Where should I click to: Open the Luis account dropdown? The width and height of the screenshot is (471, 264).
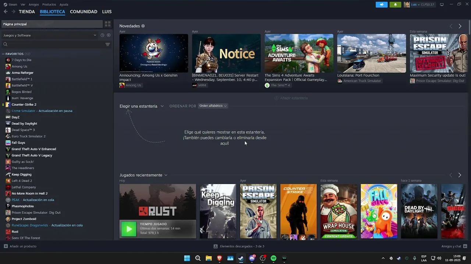415,4
